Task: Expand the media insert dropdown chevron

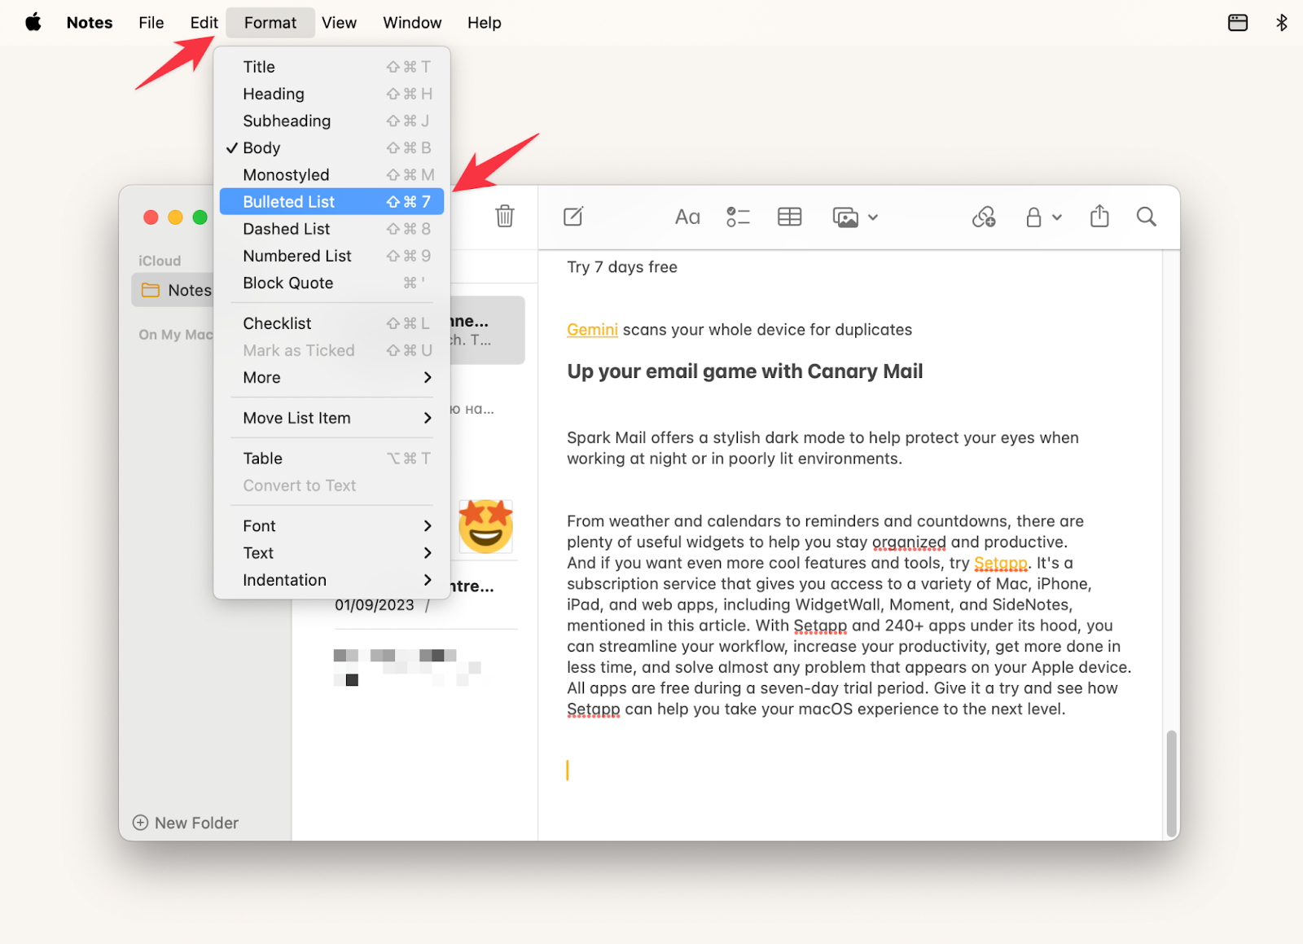Action: click(x=873, y=217)
